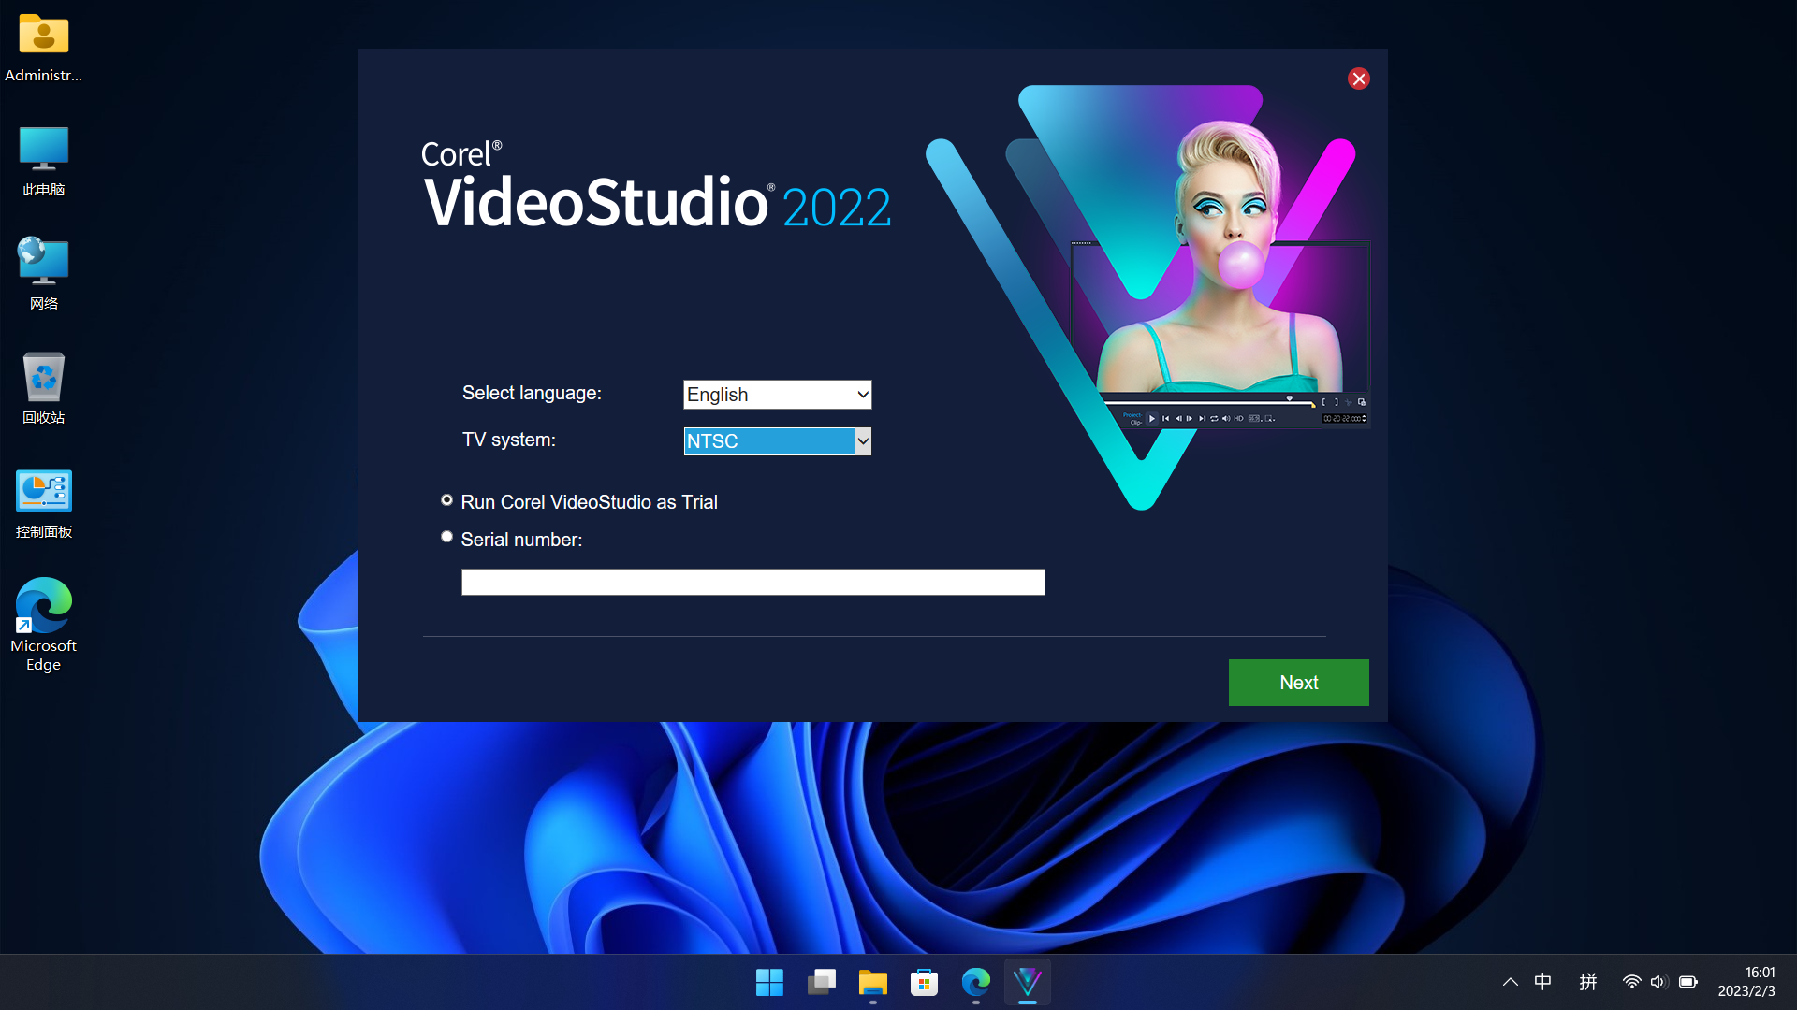Check the battery status tray icon
Image resolution: width=1797 pixels, height=1010 pixels.
click(x=1687, y=982)
